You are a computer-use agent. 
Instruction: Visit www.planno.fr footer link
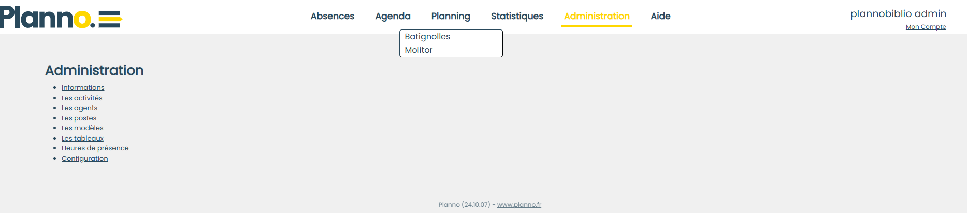tap(519, 205)
